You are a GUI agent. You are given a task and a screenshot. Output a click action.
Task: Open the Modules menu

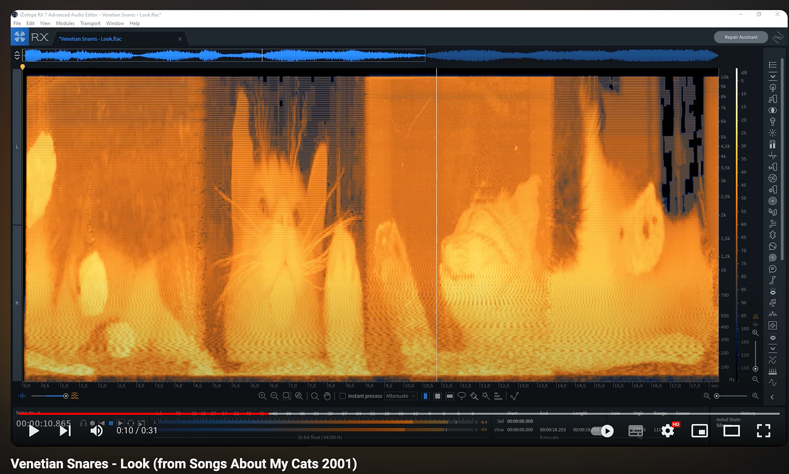pyautogui.click(x=65, y=23)
